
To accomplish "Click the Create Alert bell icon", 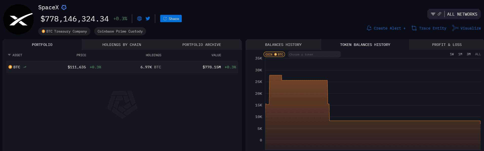I will pyautogui.click(x=369, y=28).
